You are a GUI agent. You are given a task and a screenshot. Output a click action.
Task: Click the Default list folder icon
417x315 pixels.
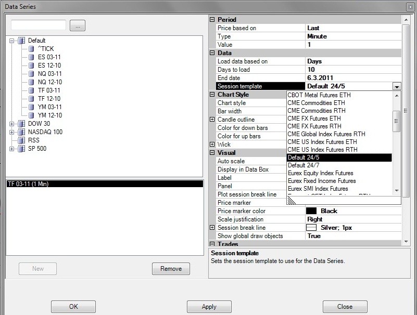(21, 41)
